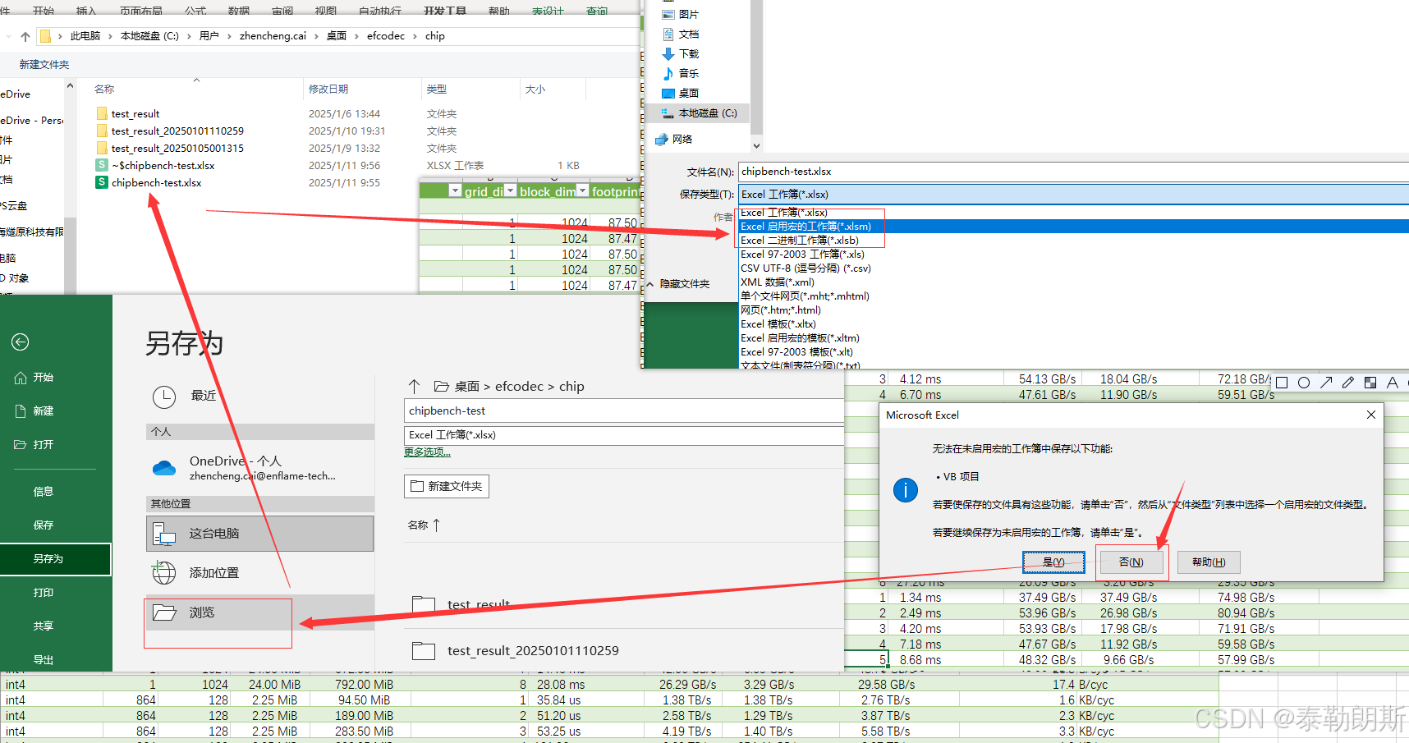
Task: Choose the OneDrive - 个人 cloud location
Action: tap(259, 468)
